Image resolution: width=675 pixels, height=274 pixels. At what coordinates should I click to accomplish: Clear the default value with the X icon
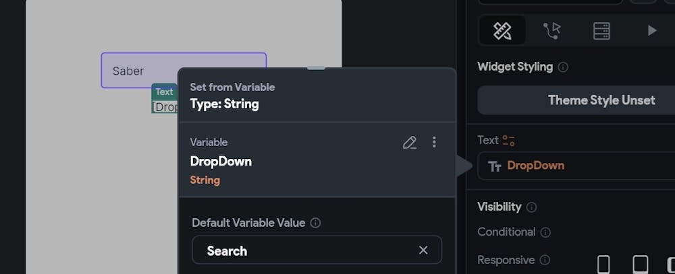tap(423, 250)
